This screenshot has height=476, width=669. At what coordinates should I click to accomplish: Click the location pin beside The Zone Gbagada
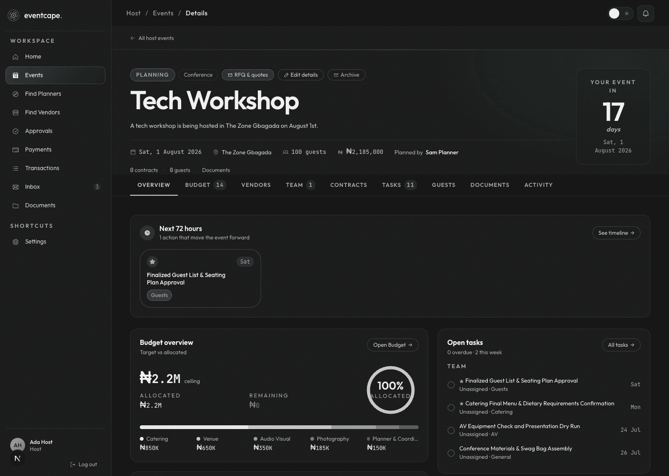[x=216, y=152]
